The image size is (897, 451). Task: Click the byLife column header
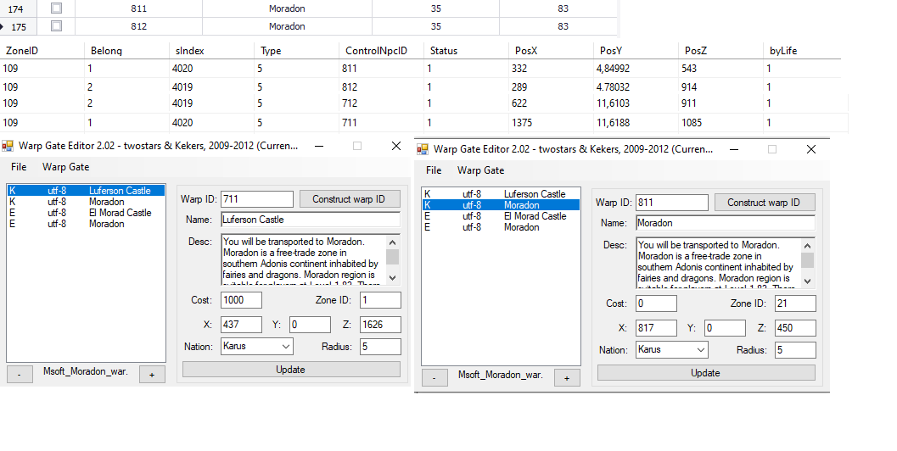pos(803,50)
